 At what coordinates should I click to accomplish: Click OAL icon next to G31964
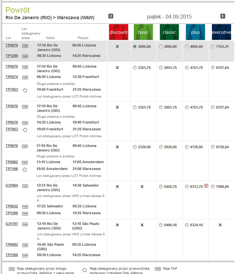tap(25, 186)
